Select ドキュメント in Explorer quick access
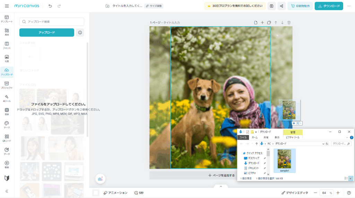The width and height of the screenshot is (355, 198). [253, 168]
